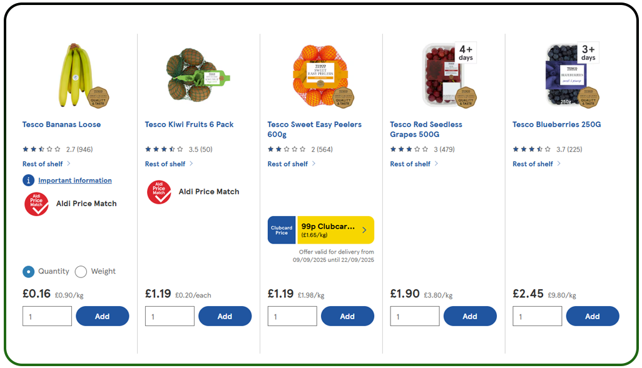Image resolution: width=642 pixels, height=368 pixels.
Task: Select the Aldi Price Match badge for Kiwi Fruits
Action: [159, 192]
